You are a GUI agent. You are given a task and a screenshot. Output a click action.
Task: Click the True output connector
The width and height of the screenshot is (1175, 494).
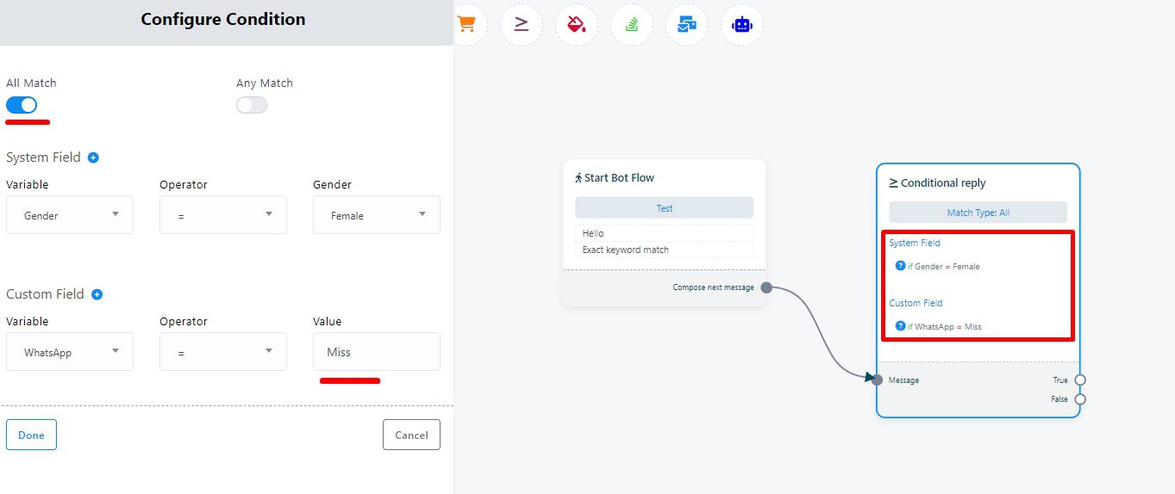coord(1080,380)
